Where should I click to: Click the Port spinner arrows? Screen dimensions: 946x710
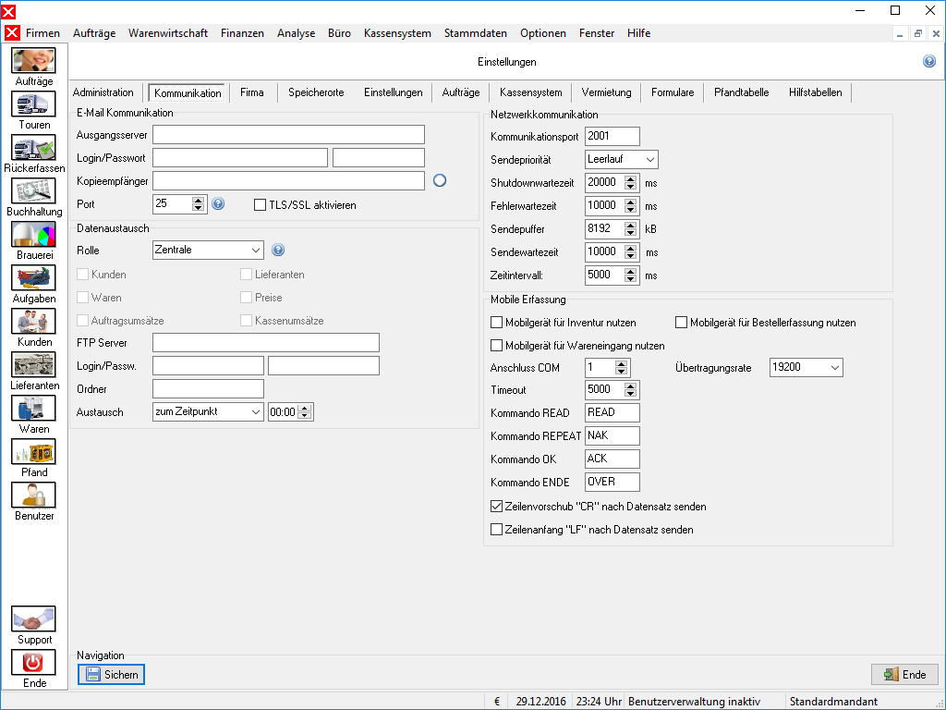click(x=198, y=204)
